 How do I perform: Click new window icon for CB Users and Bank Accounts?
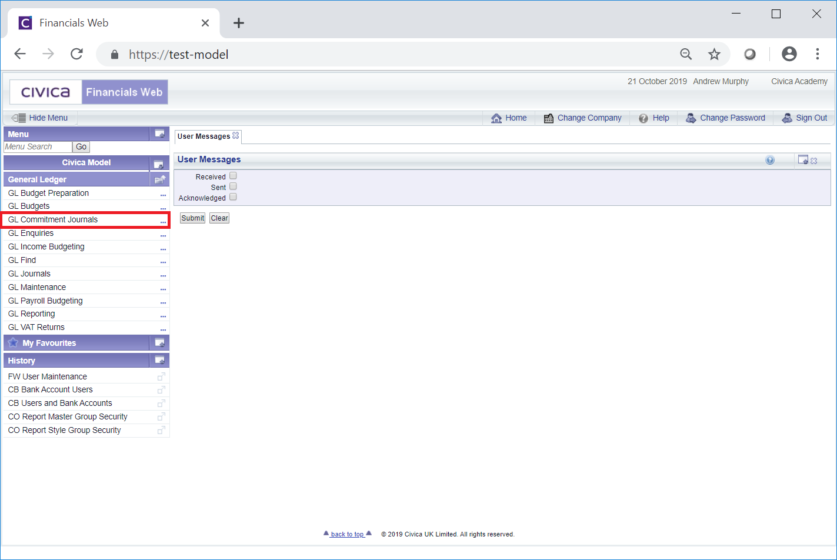161,403
